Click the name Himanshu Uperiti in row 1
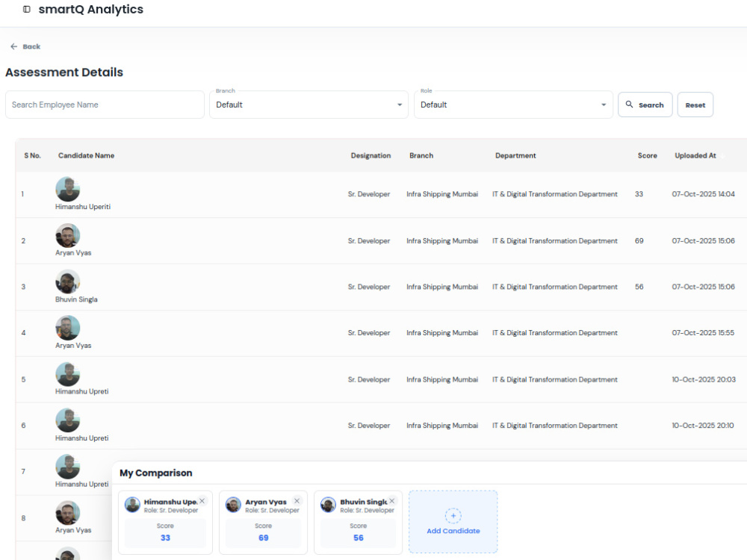This screenshot has width=747, height=560. click(83, 207)
